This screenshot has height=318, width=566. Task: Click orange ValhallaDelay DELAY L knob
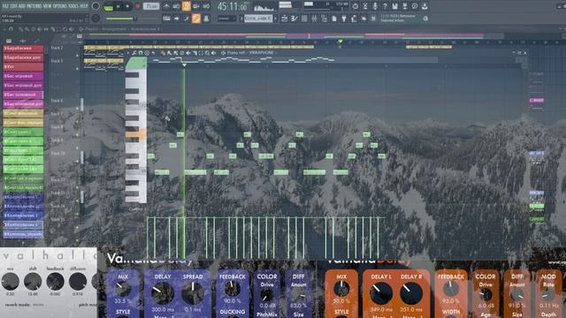click(x=381, y=293)
